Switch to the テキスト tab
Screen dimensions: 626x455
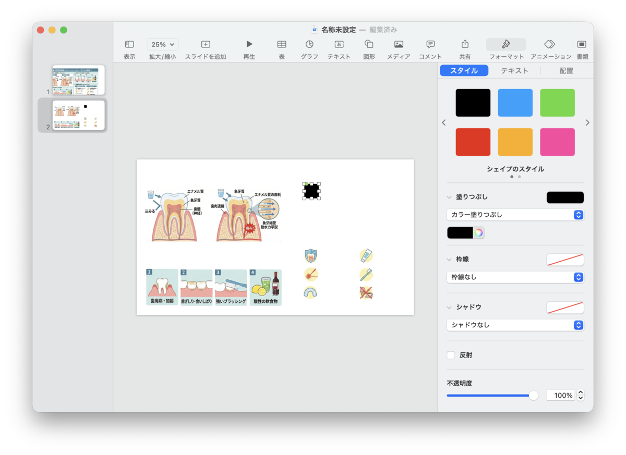pos(515,71)
